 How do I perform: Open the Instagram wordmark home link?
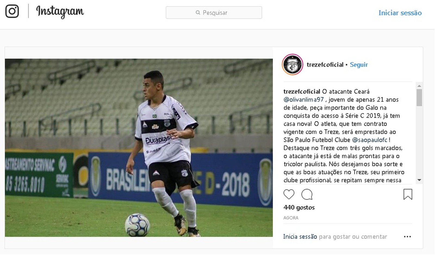click(x=60, y=12)
